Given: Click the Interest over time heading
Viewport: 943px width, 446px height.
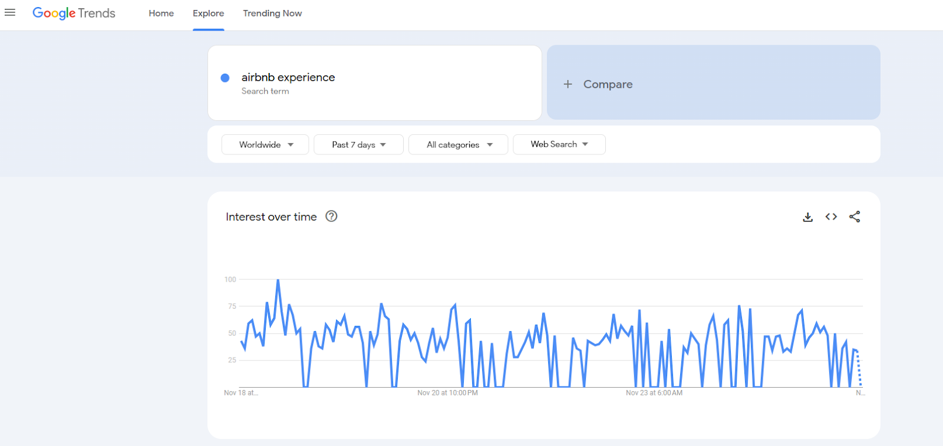Looking at the screenshot, I should [271, 217].
